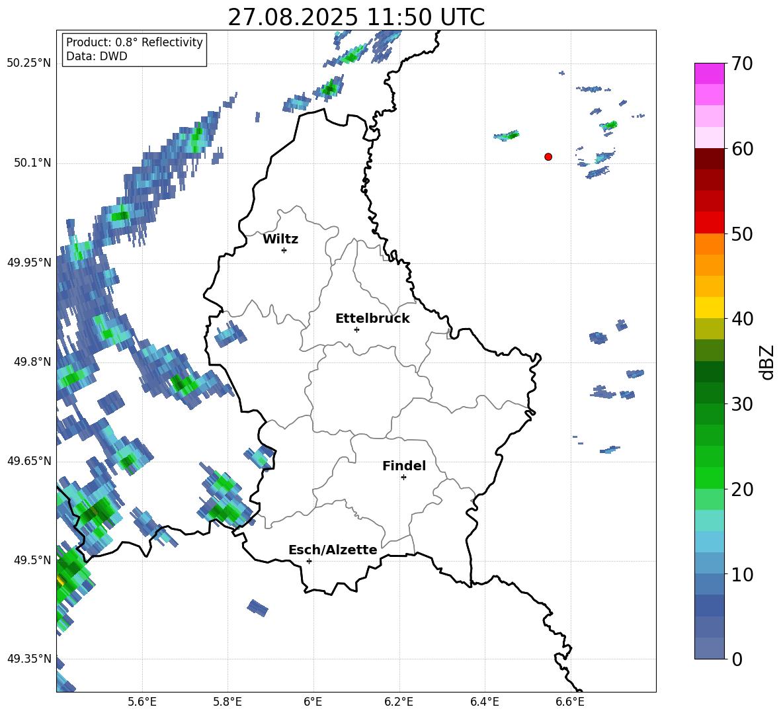This screenshot has height=715, width=783.
Task: Click the dark red colorbar segment below 60
Action: (x=709, y=159)
